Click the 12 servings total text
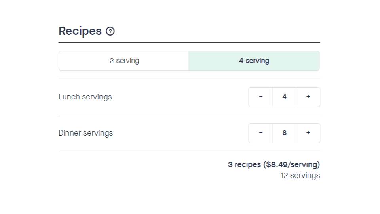This screenshot has width=380, height=214. click(x=300, y=176)
